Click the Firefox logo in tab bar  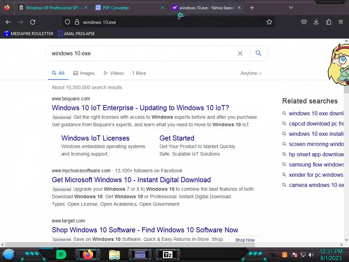coord(7,8)
